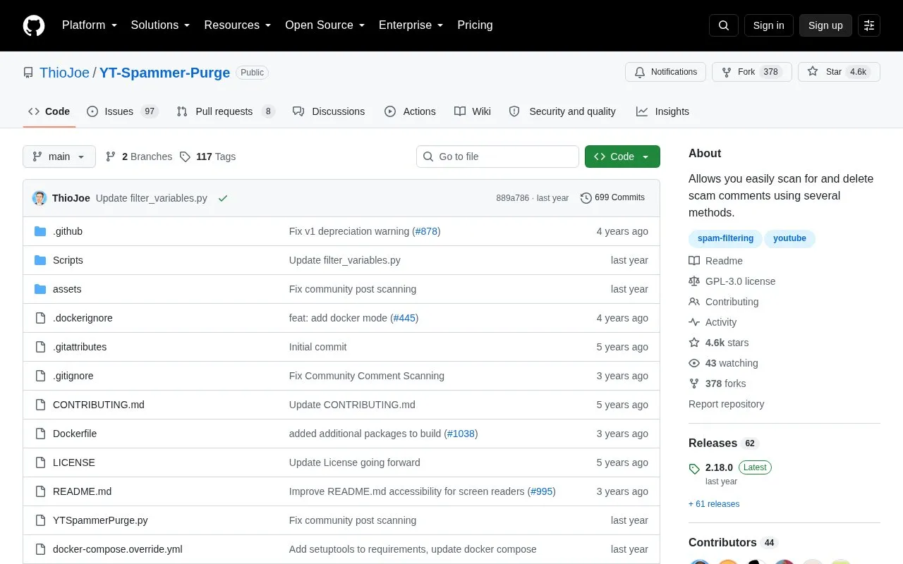Viewport: 903px width, 564px height.
Task: Select the youtube topic tag
Action: 789,238
